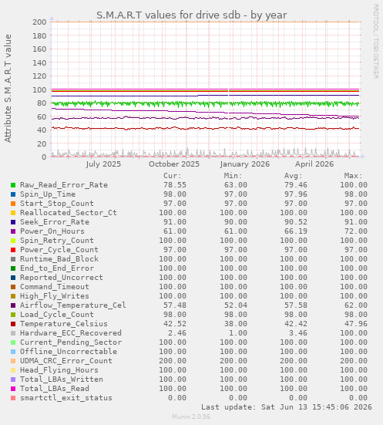Screen dimensions: 383x425
Task: Select the Total_LBAs_Written label
Action: (62, 379)
